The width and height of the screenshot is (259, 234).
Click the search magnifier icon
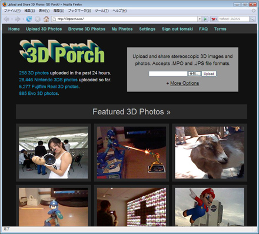[x=253, y=19]
